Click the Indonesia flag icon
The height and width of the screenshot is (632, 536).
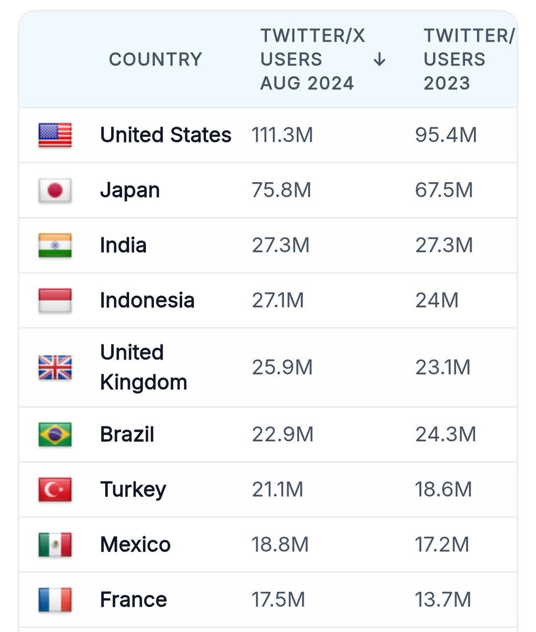[x=55, y=300]
